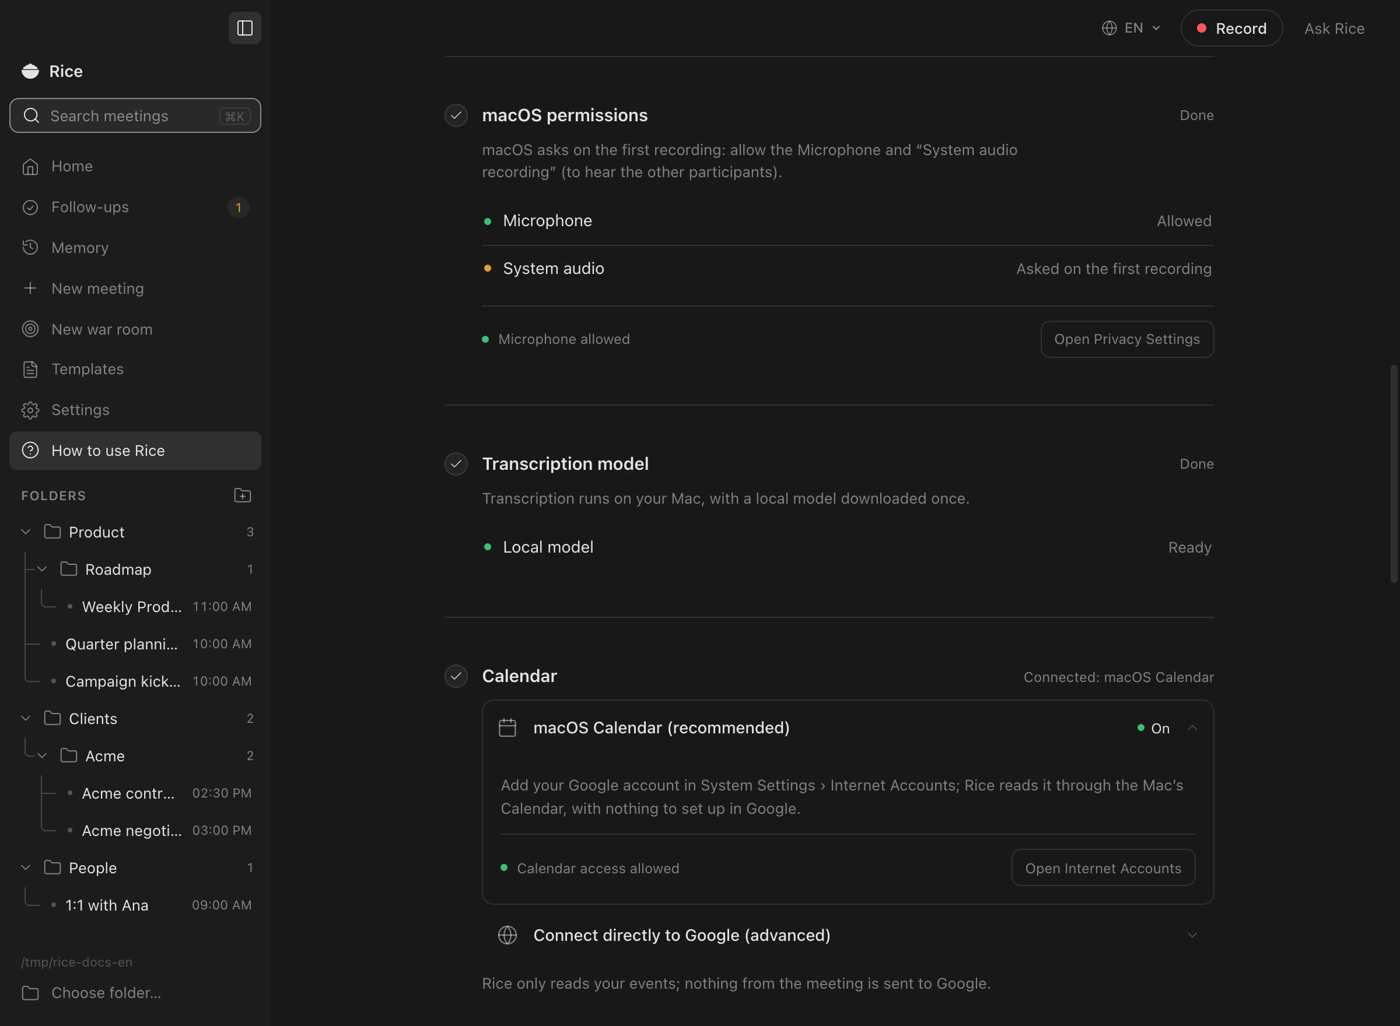
Task: Click the Settings gear icon
Action: 30,410
